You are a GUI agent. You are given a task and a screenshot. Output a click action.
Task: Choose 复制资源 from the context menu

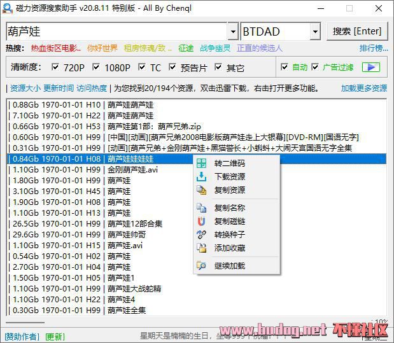[x=229, y=190]
